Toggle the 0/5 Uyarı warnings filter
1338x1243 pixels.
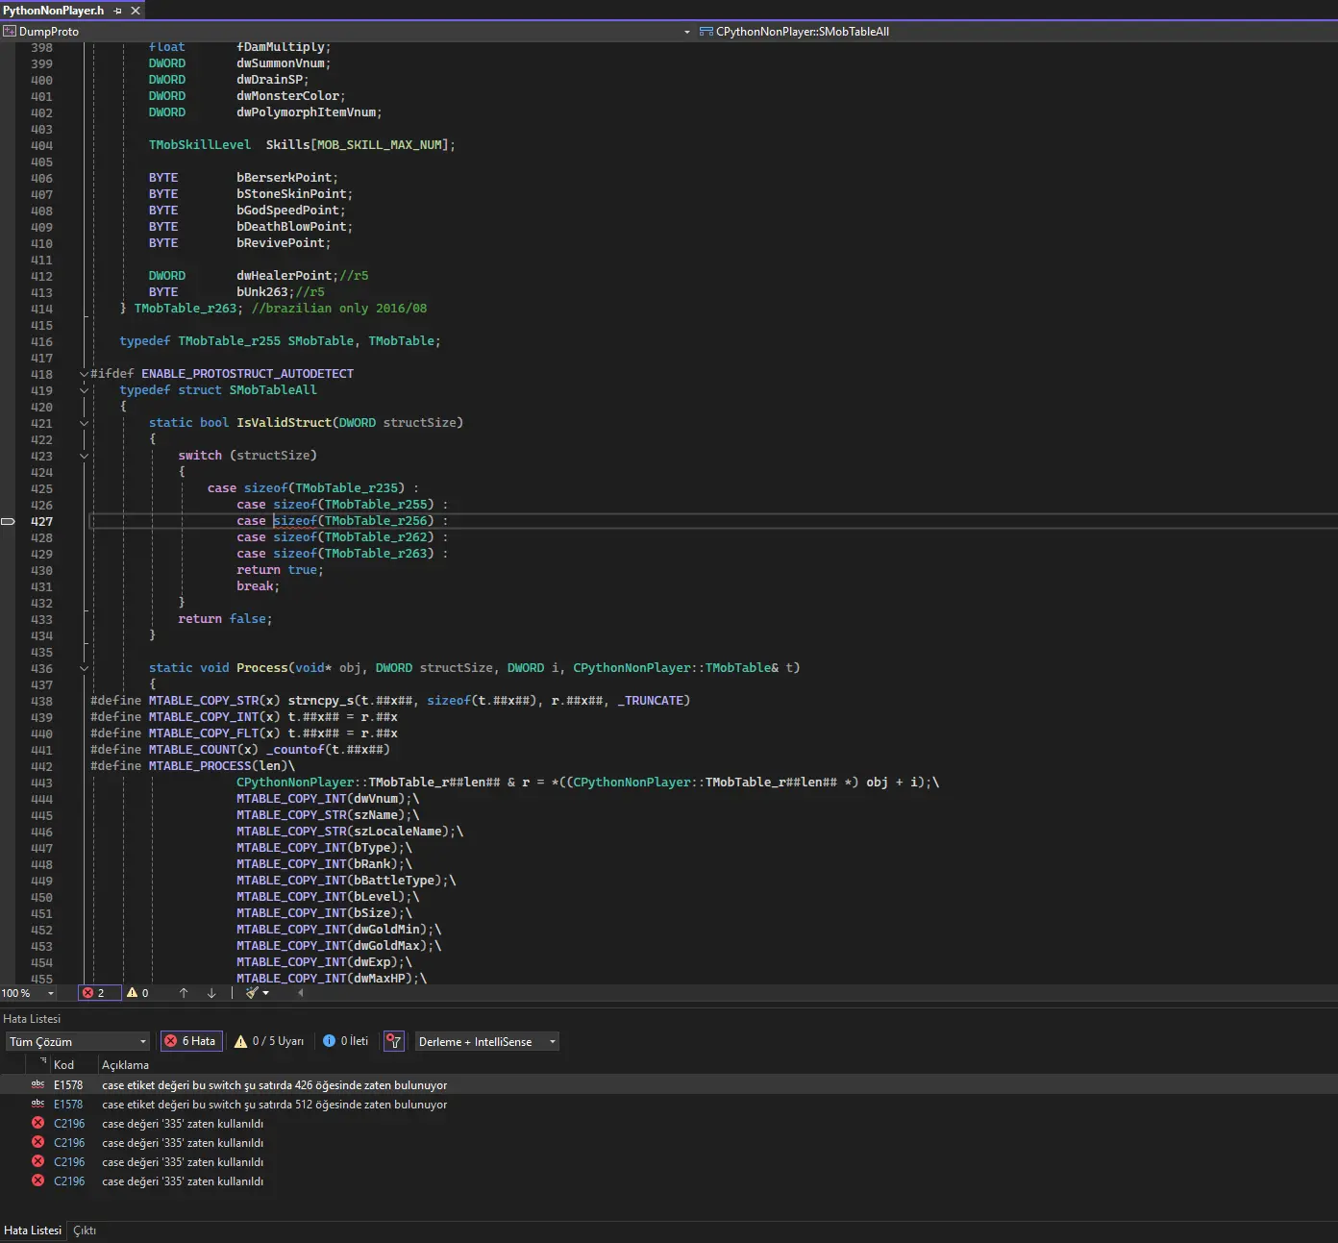pyautogui.click(x=269, y=1041)
